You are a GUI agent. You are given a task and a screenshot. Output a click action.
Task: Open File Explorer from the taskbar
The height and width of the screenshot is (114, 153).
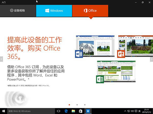click(73, 111)
